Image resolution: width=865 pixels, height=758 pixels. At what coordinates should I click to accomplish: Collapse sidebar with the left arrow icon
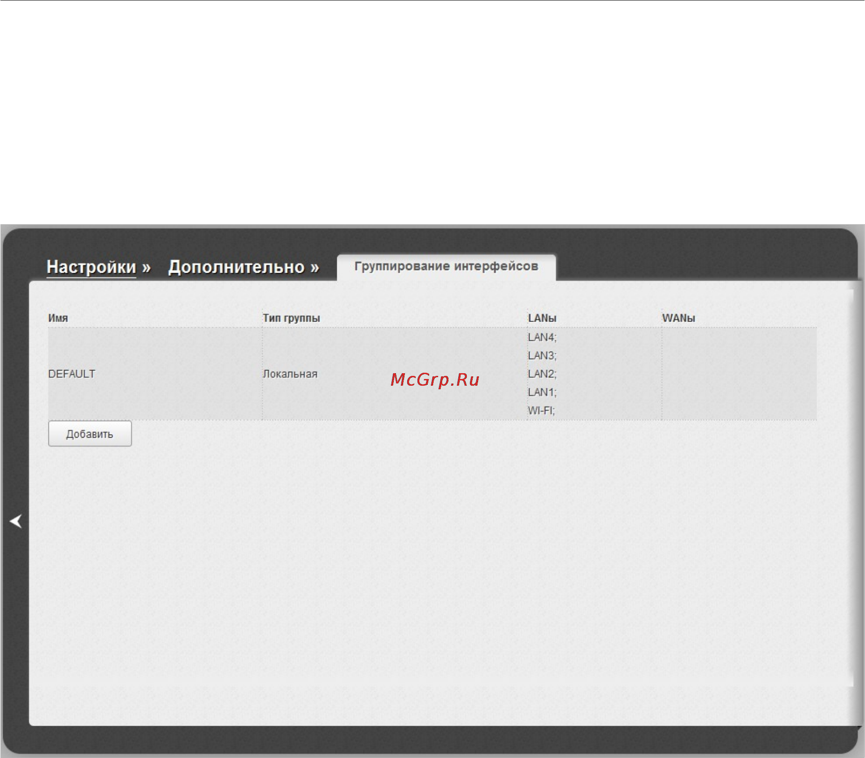pyautogui.click(x=16, y=521)
